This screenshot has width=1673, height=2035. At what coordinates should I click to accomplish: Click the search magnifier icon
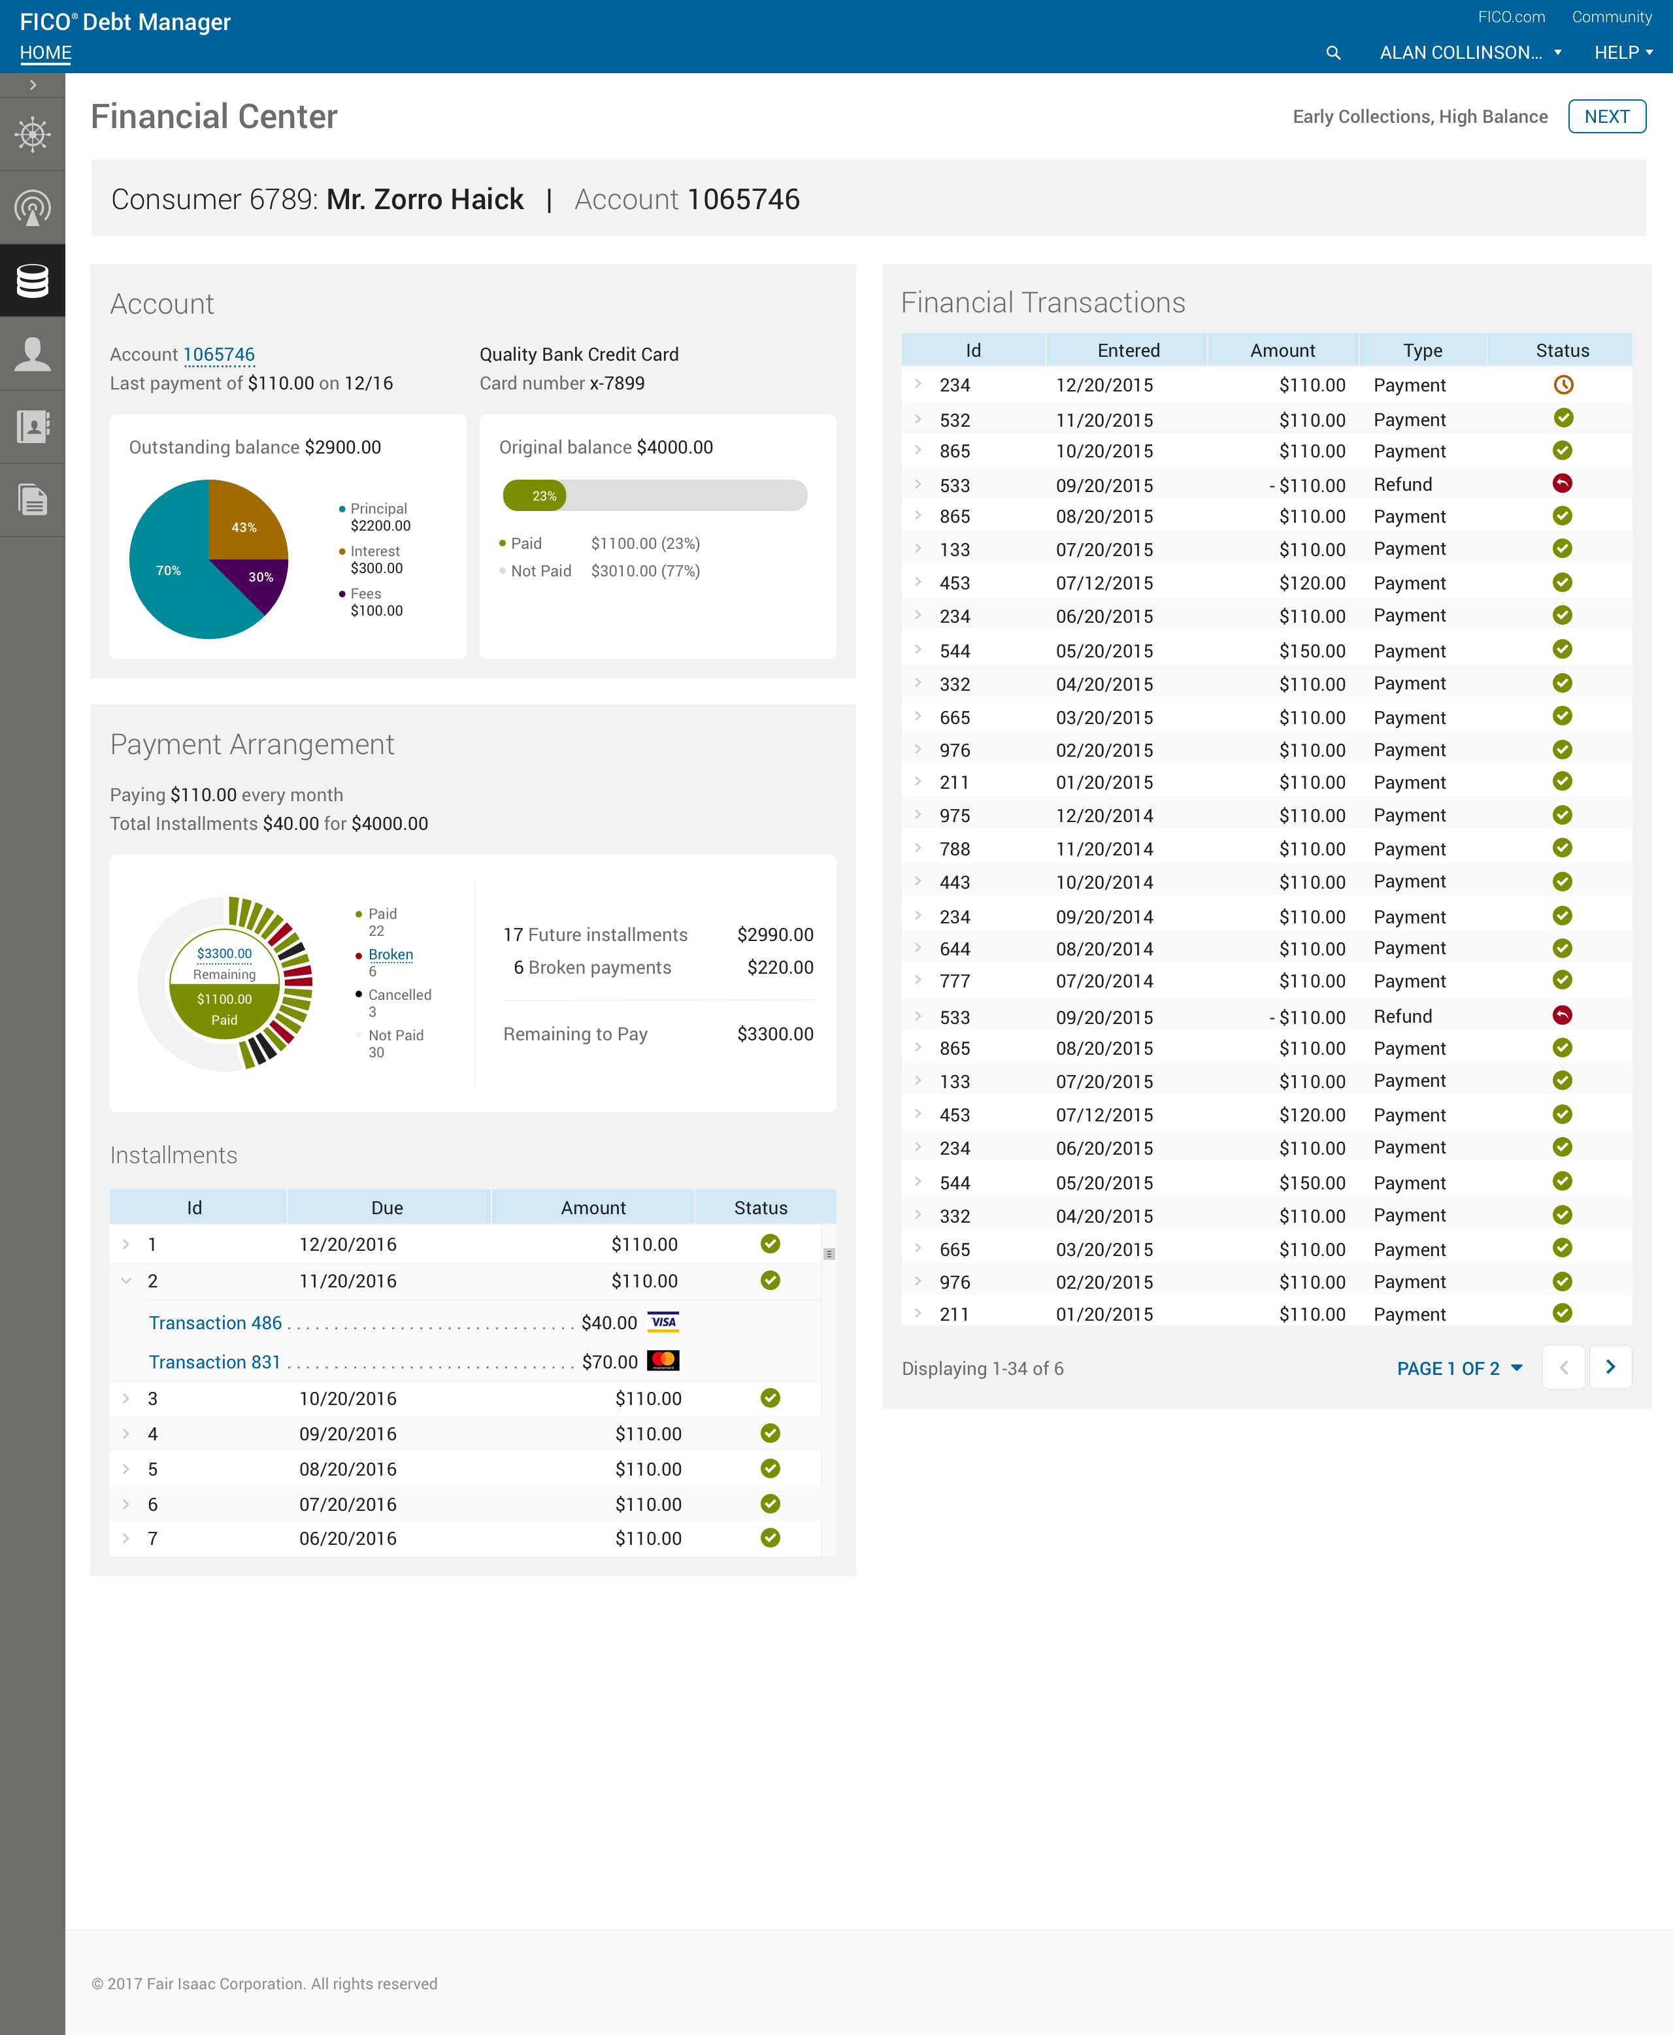(x=1333, y=53)
